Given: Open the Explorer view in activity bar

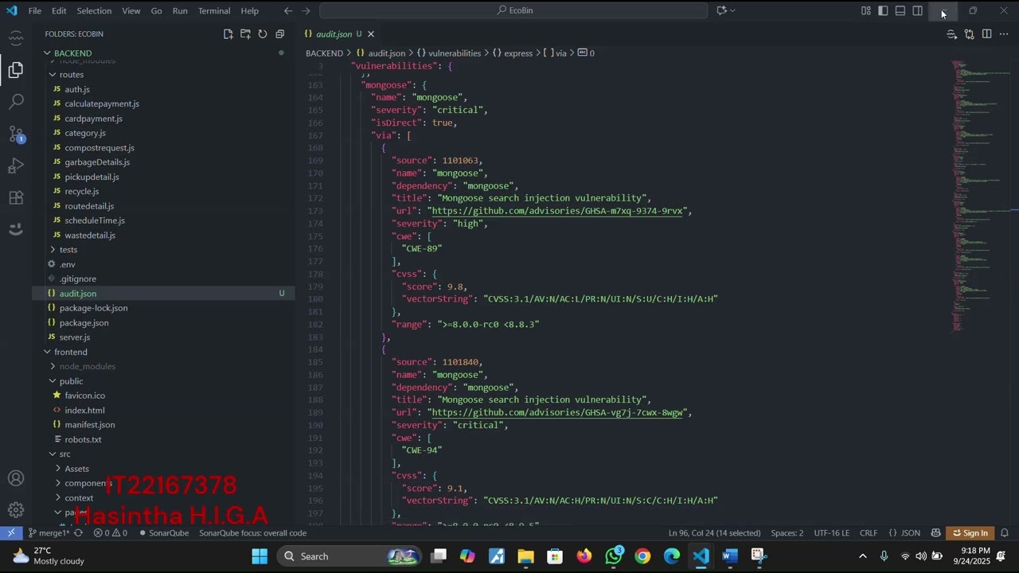Looking at the screenshot, I should 16,70.
